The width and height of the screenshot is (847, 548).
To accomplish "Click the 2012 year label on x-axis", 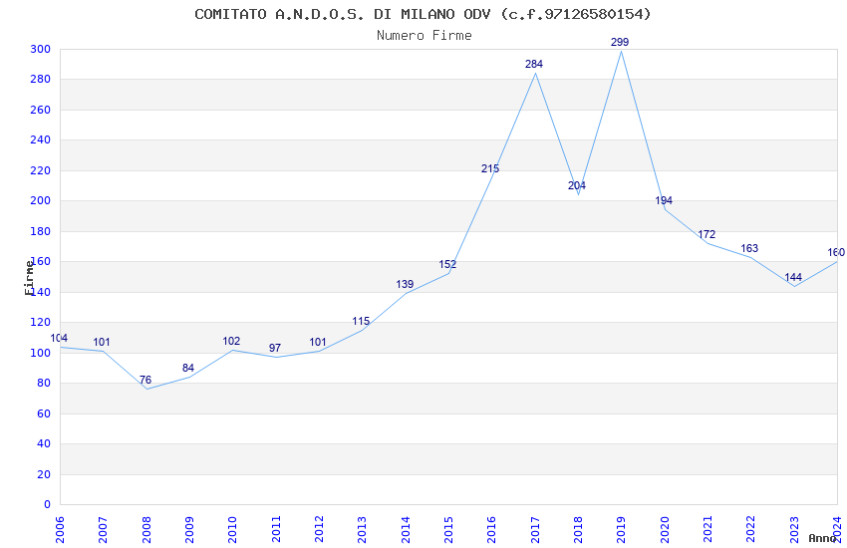I will pyautogui.click(x=319, y=530).
